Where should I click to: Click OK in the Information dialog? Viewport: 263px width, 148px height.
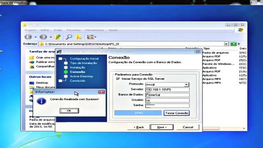[x=69, y=111]
